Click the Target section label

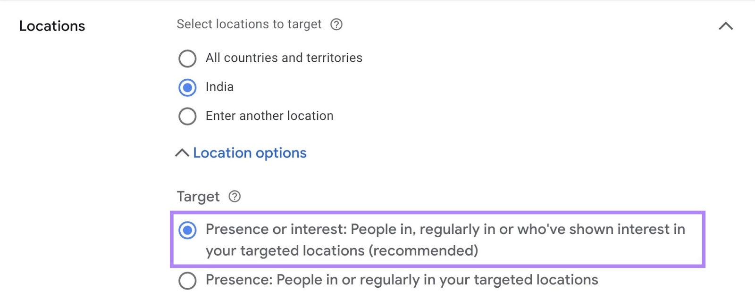[x=198, y=197]
